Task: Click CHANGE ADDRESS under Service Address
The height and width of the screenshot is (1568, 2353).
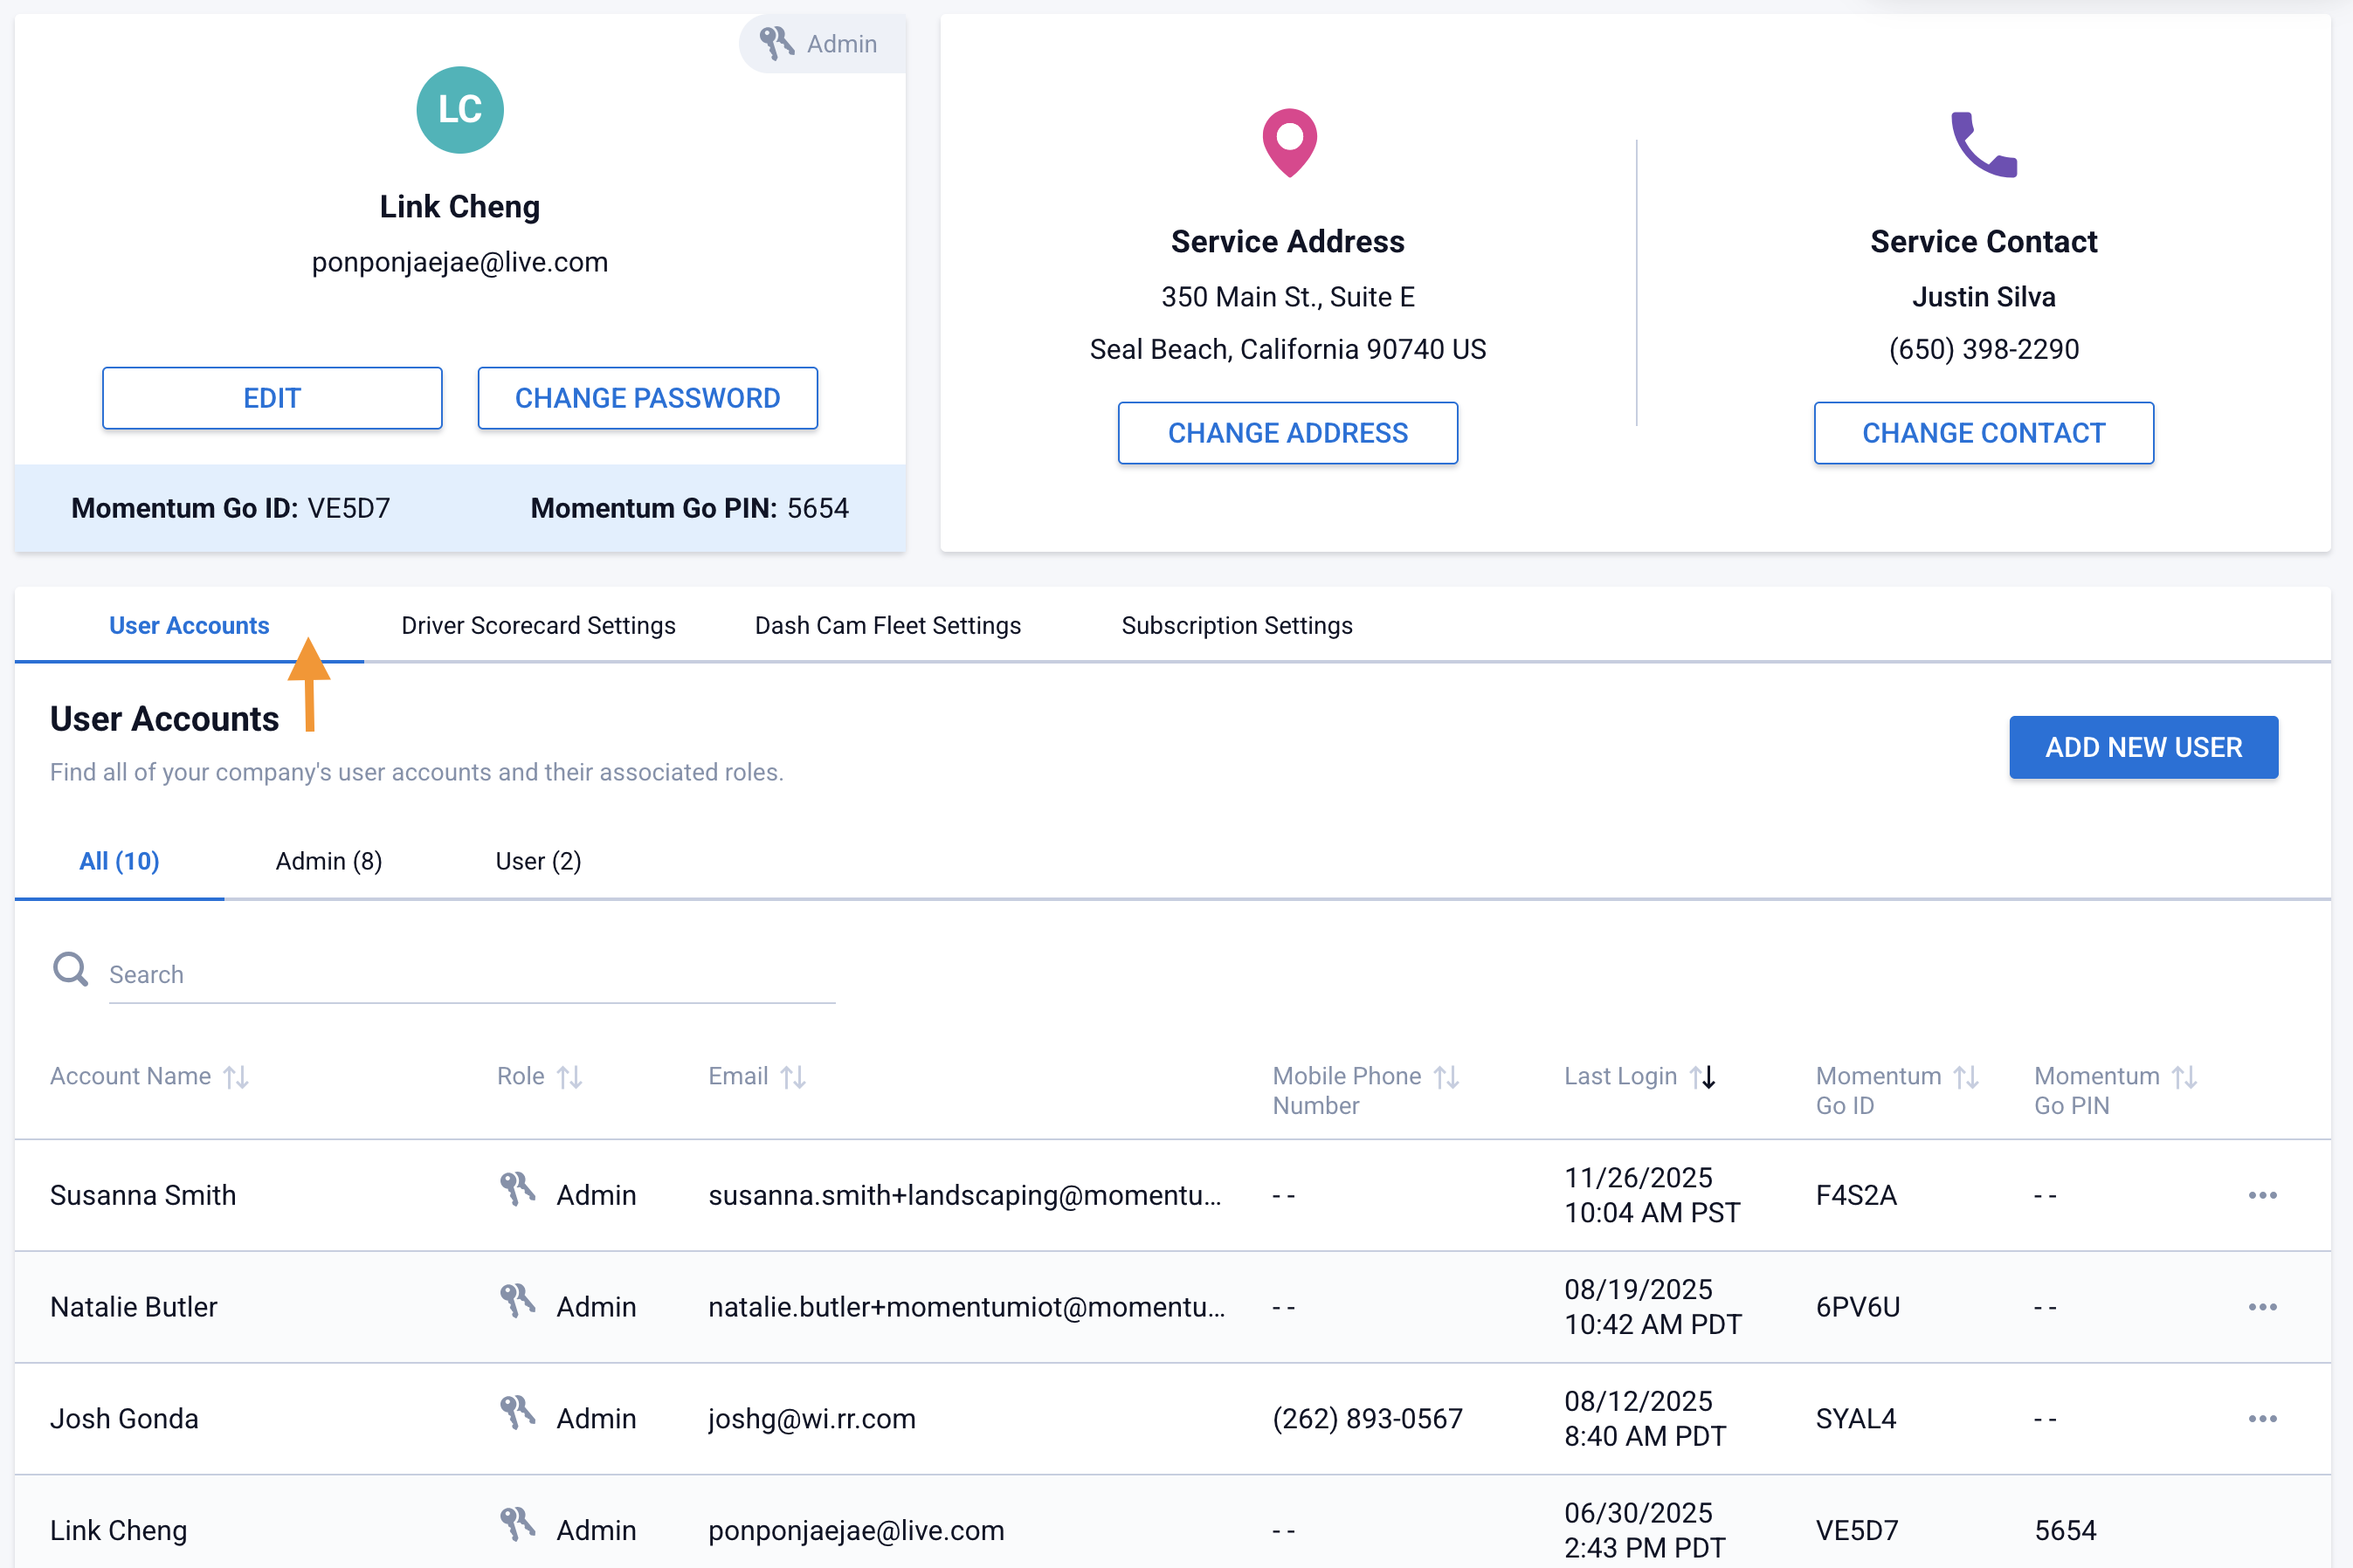Action: point(1287,433)
